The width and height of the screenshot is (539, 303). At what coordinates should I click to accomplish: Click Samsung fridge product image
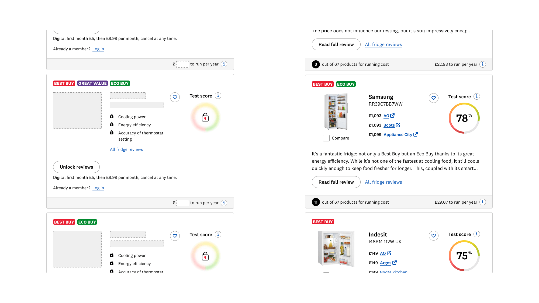(336, 112)
